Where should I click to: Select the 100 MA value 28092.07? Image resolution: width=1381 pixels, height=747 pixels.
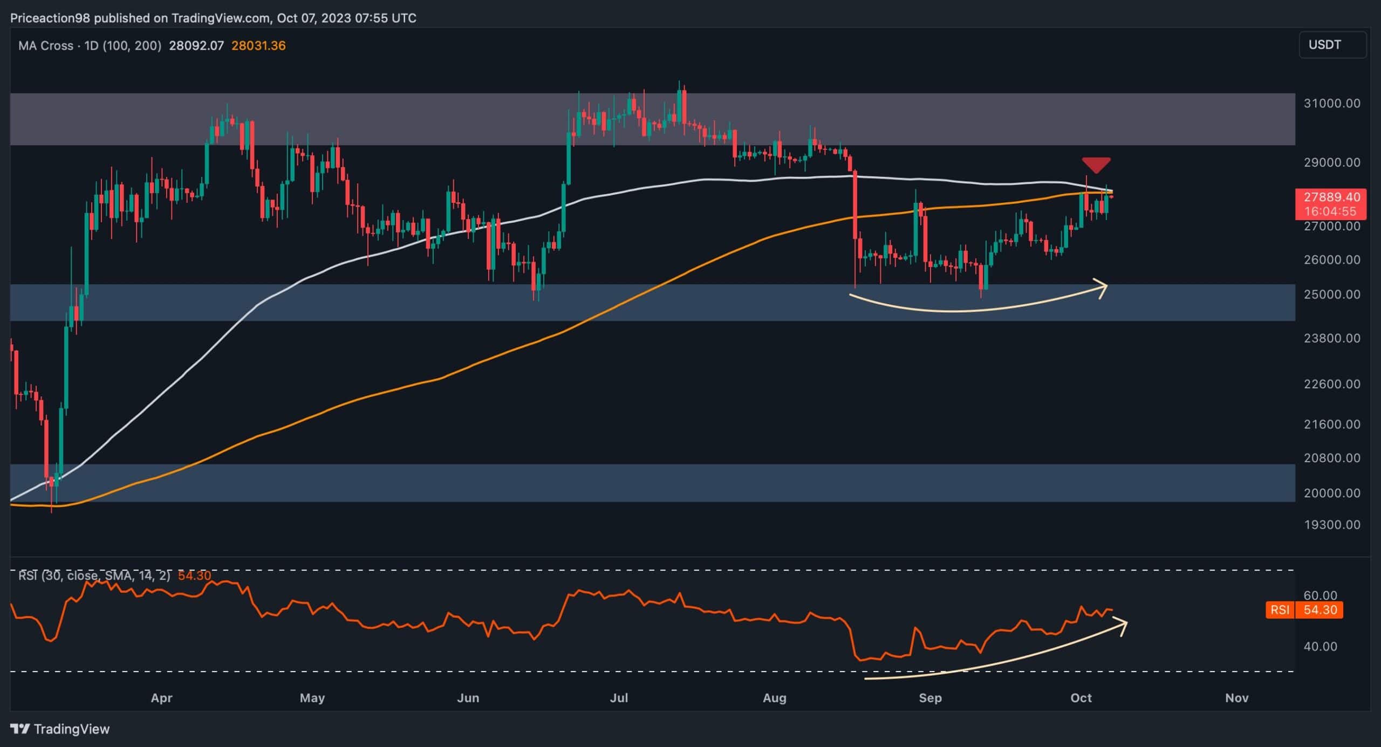pos(196,46)
